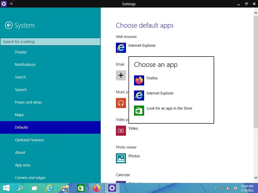
Task: Click the Settings taskbar button
Action: point(112,188)
